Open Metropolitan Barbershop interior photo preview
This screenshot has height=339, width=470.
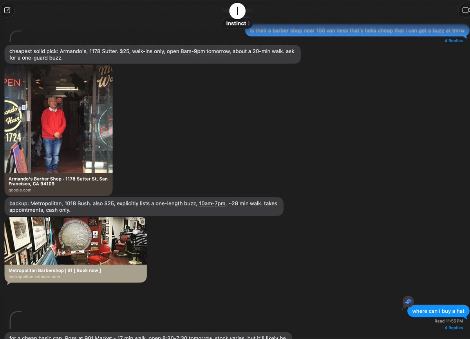(x=76, y=241)
